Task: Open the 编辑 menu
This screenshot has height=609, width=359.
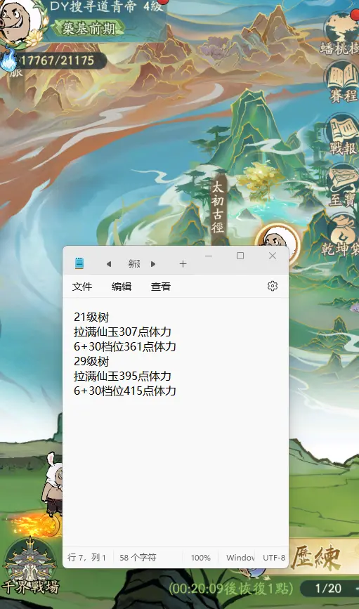Action: [x=122, y=287]
